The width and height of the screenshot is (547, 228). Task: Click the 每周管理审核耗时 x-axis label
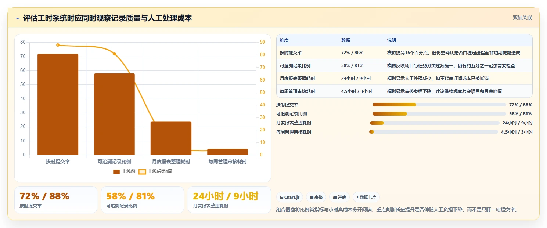click(x=227, y=162)
